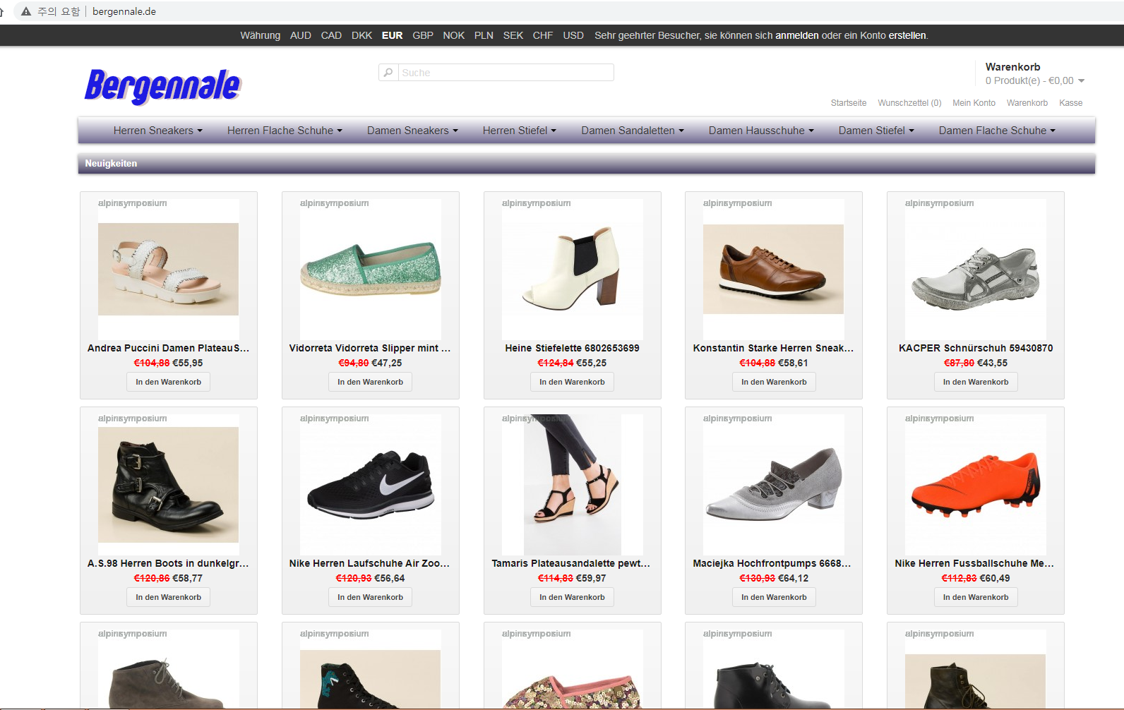
Task: Open A.S.98 Herren Boots thumbnail
Action: (168, 484)
